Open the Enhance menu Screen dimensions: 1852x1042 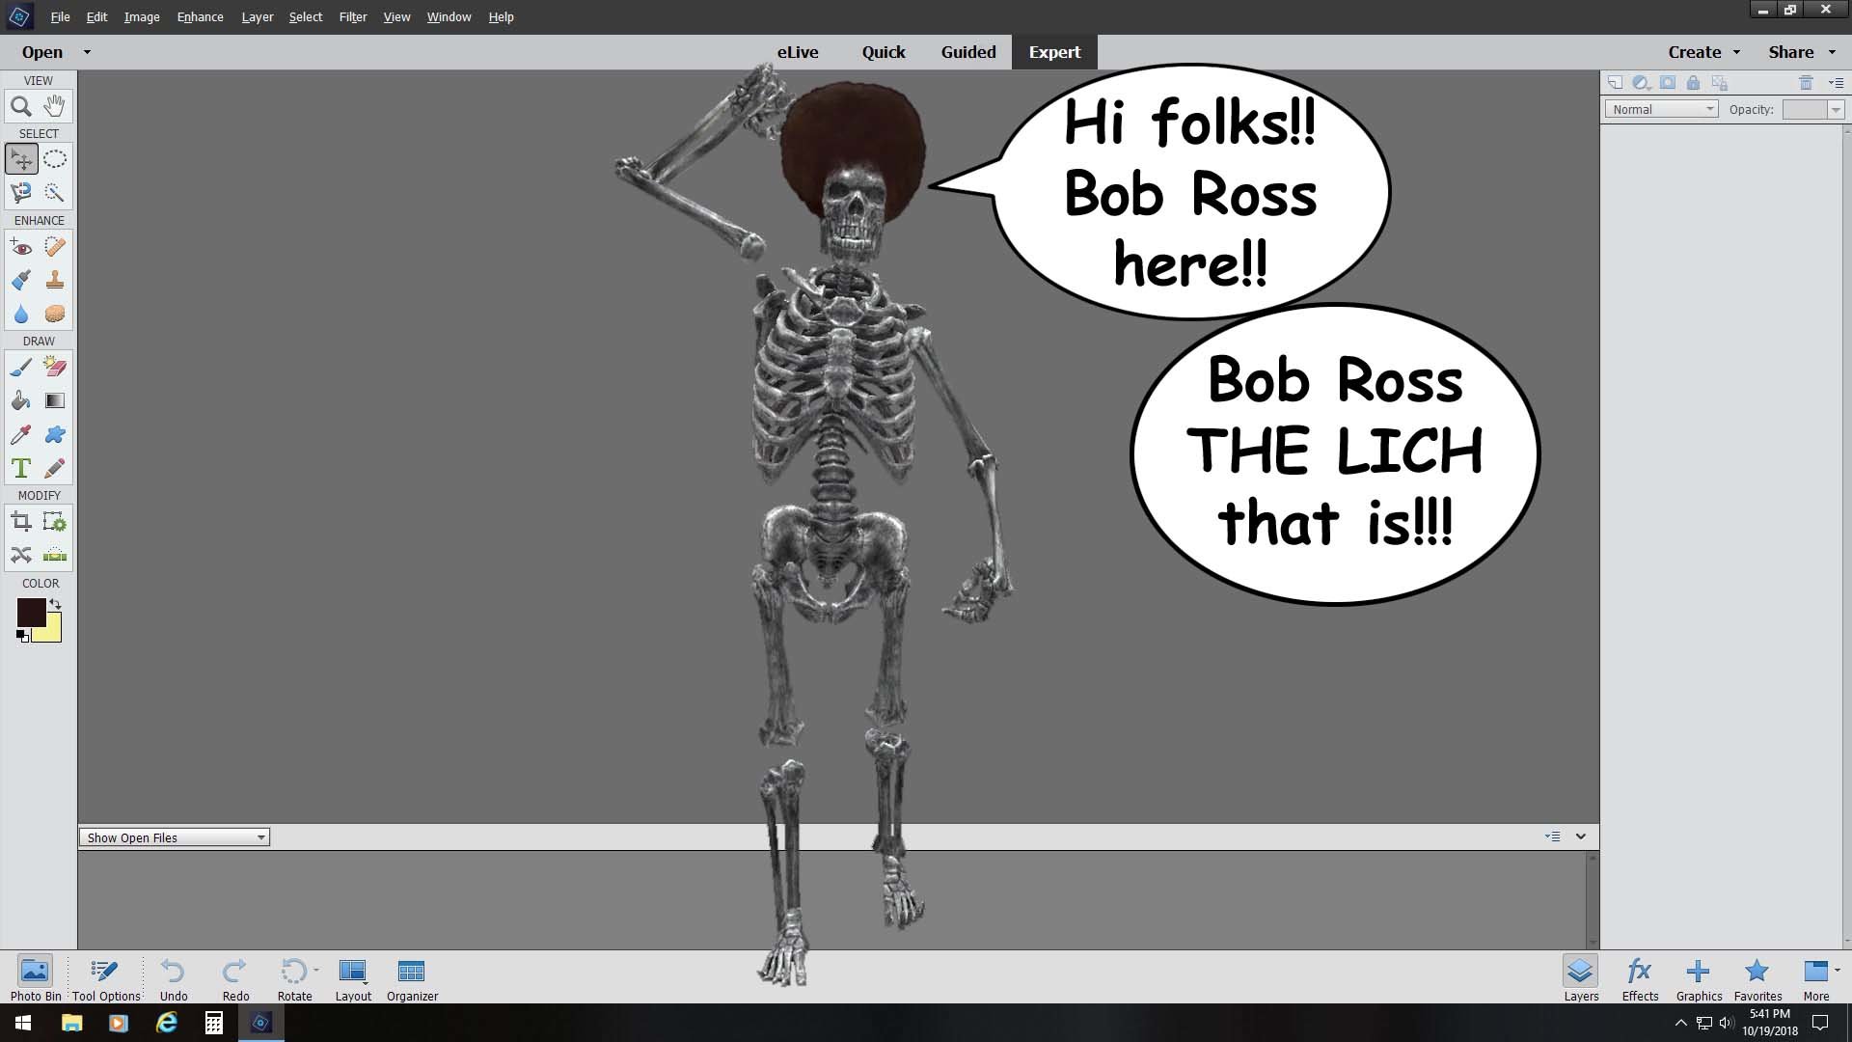coord(200,16)
